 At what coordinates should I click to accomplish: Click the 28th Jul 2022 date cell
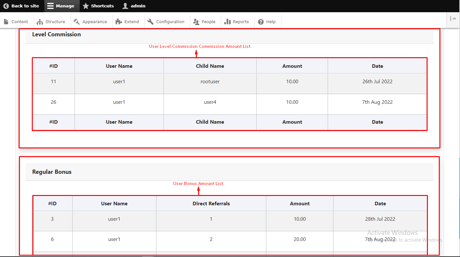point(380,219)
